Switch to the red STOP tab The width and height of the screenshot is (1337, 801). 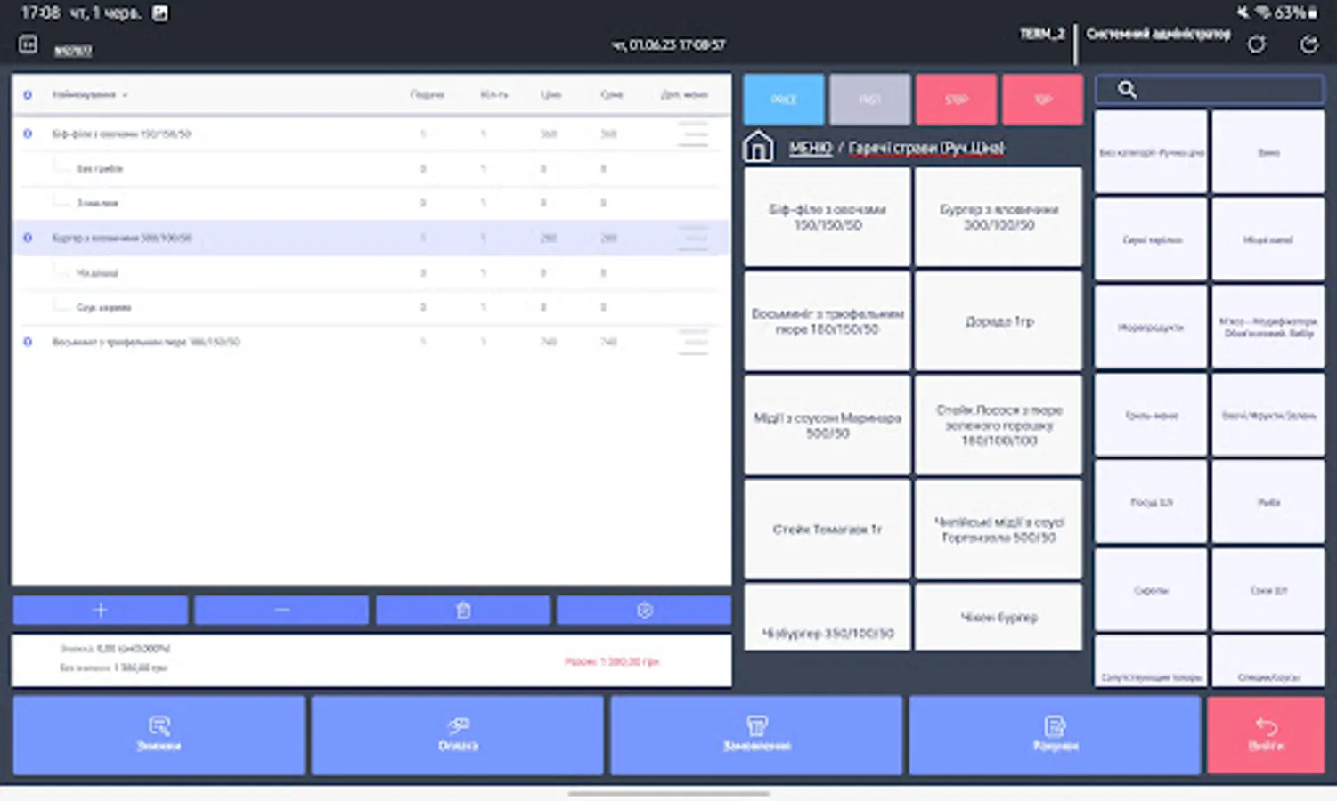[x=957, y=100]
